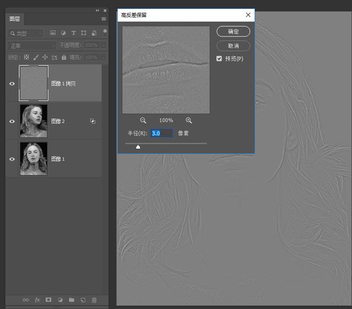Zoom in the High Pass preview
The width and height of the screenshot is (352, 309).
pyautogui.click(x=189, y=120)
